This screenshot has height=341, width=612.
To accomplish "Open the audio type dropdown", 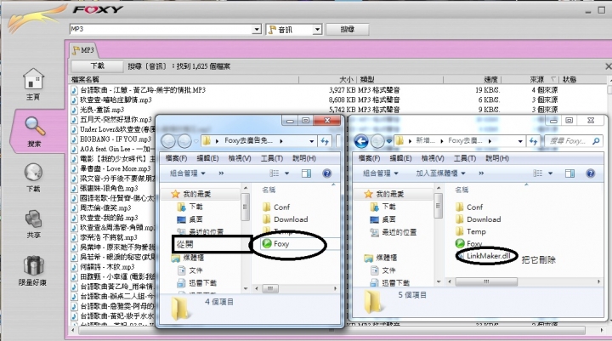I will pos(317,29).
